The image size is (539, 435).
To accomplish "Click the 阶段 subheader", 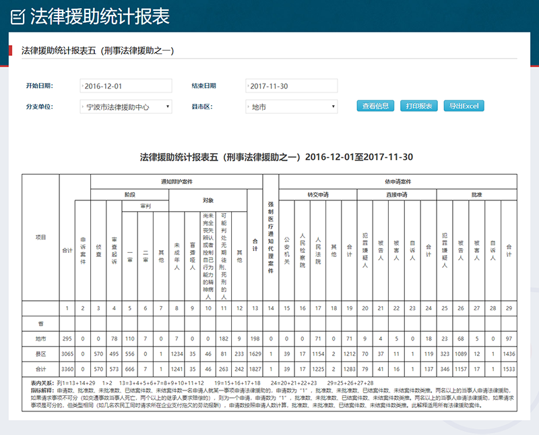I will pos(129,195).
